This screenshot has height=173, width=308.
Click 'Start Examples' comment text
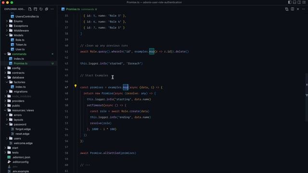(94, 75)
